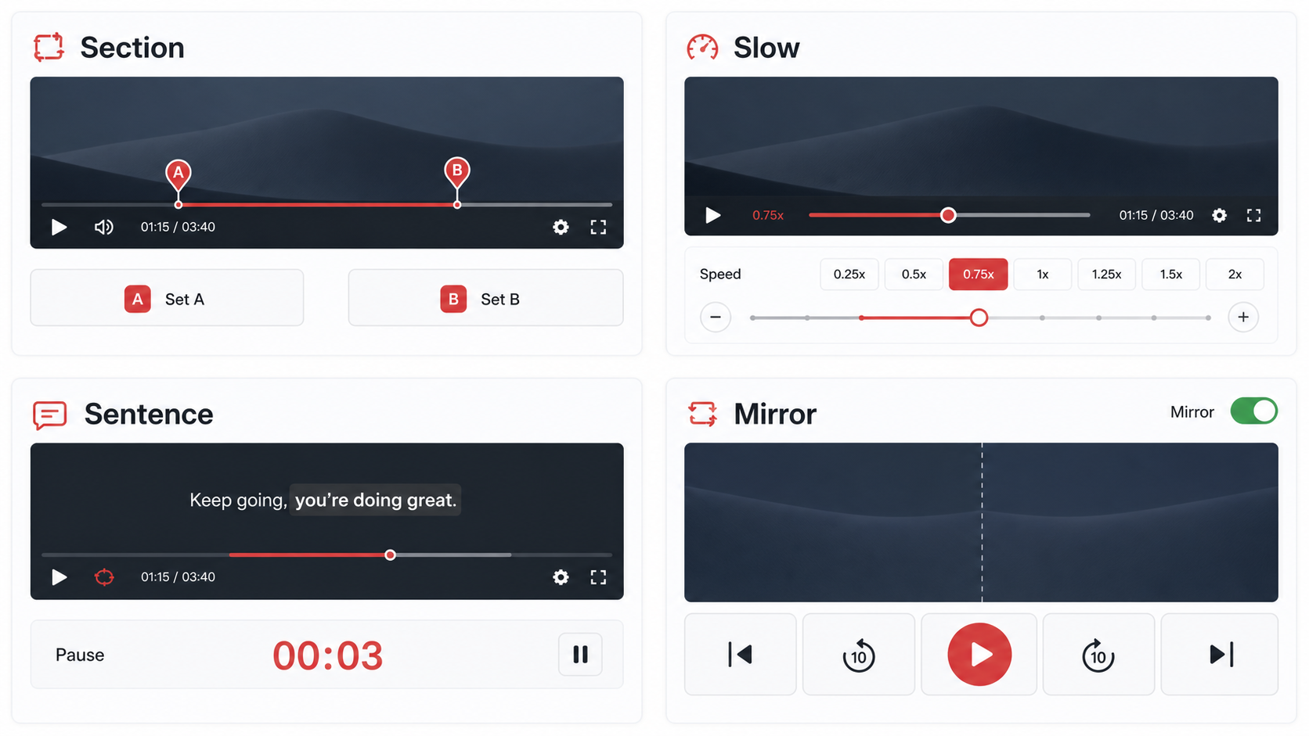Viewport: 1309px width, 736px height.
Task: Skip to next track in Mirror
Action: coord(1220,655)
